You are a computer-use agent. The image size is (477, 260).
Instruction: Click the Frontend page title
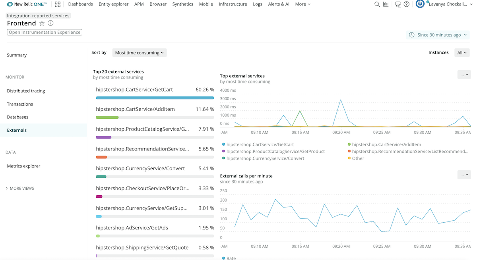(x=21, y=23)
